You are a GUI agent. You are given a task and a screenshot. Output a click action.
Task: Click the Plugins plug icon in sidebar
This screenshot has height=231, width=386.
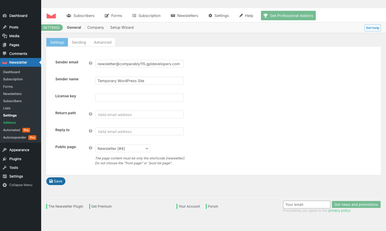[5, 159]
